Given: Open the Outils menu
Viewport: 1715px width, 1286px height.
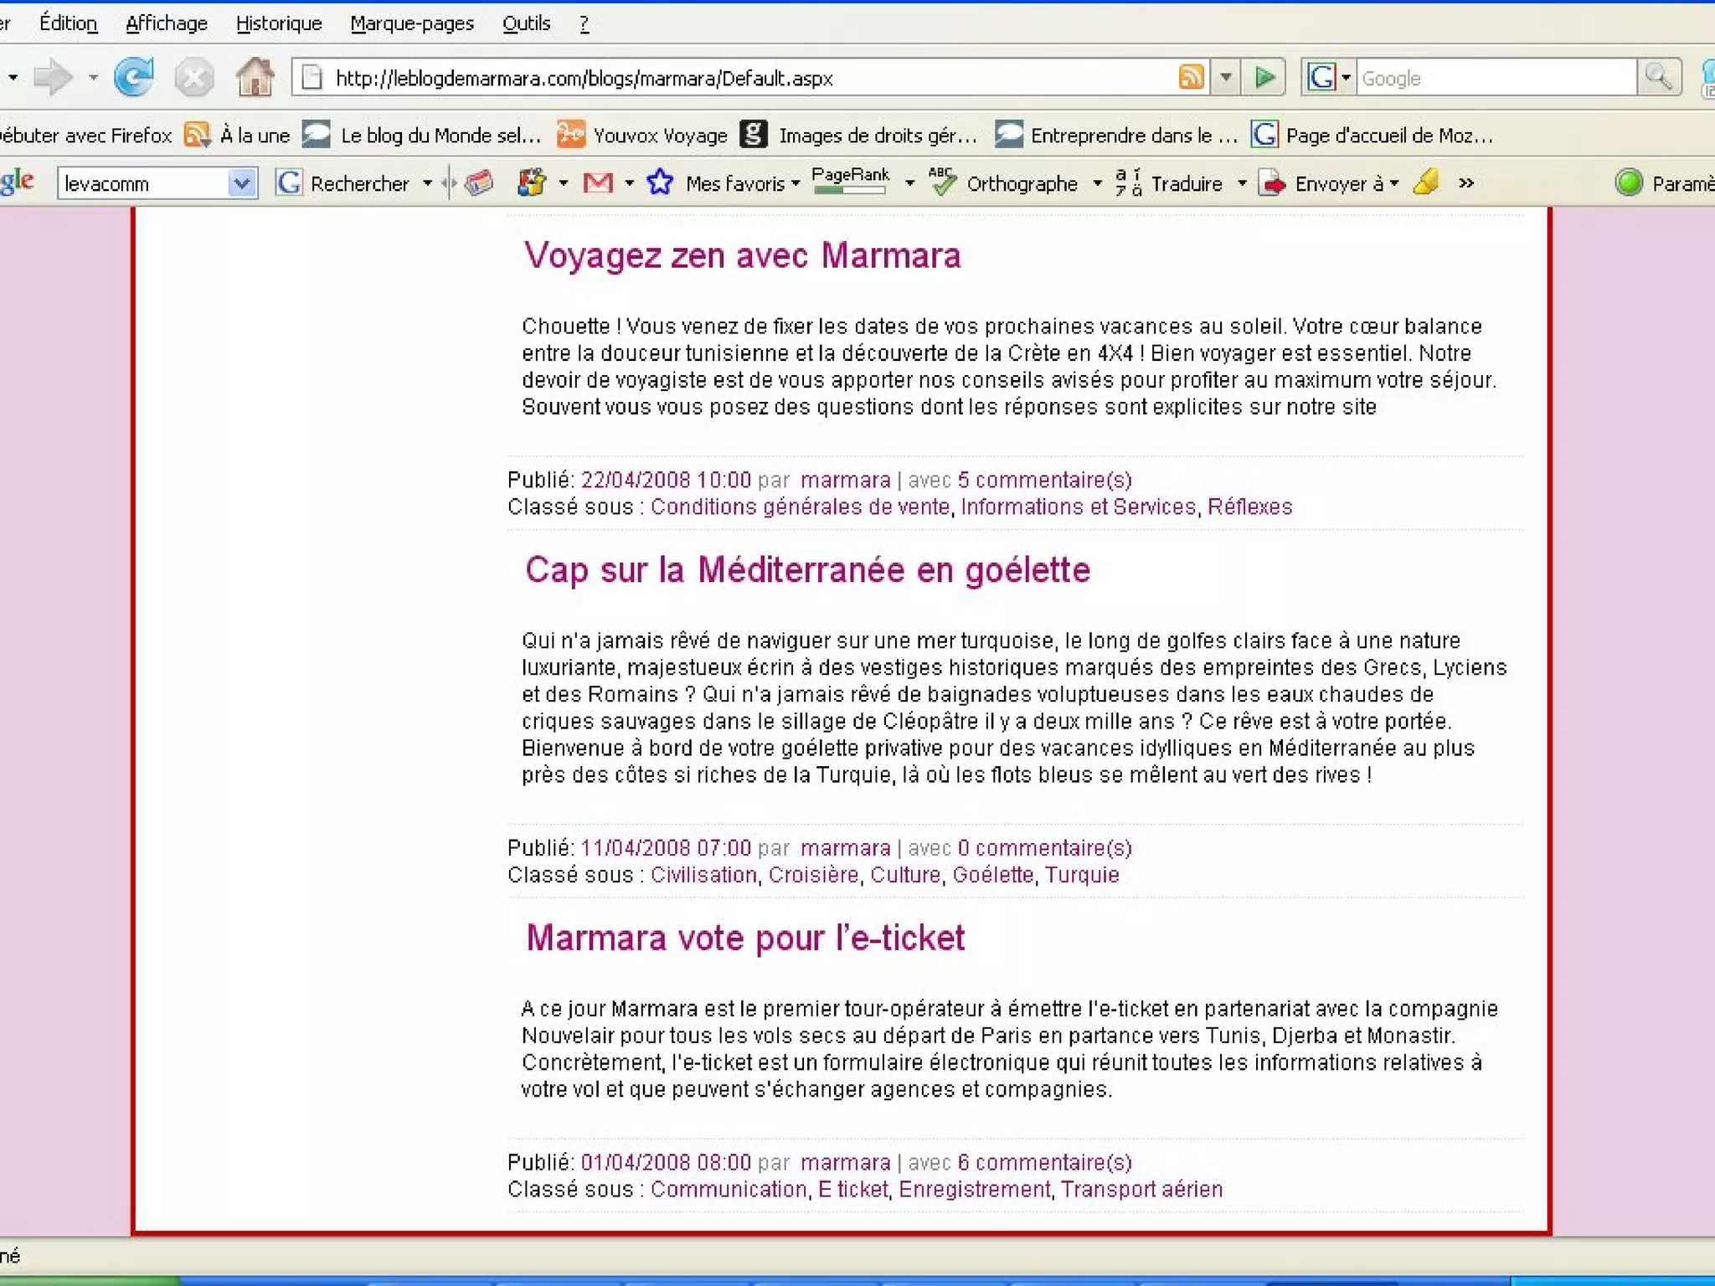Looking at the screenshot, I should tap(526, 23).
